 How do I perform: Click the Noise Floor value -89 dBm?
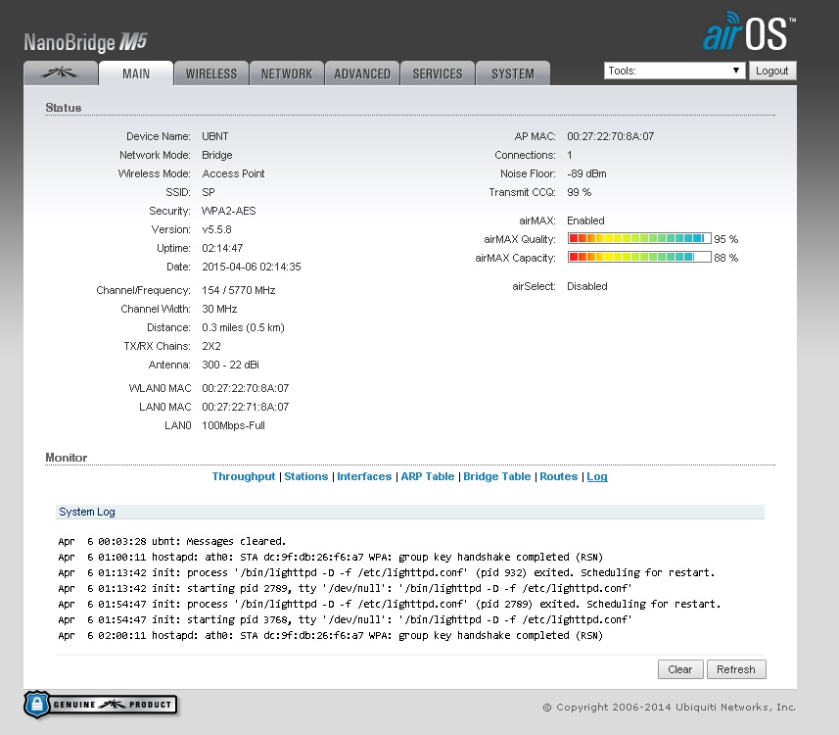pyautogui.click(x=587, y=173)
